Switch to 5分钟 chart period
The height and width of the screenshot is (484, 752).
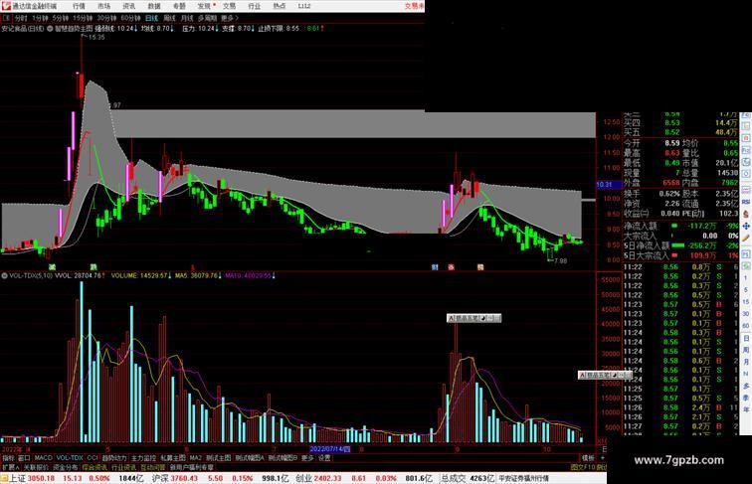60,18
